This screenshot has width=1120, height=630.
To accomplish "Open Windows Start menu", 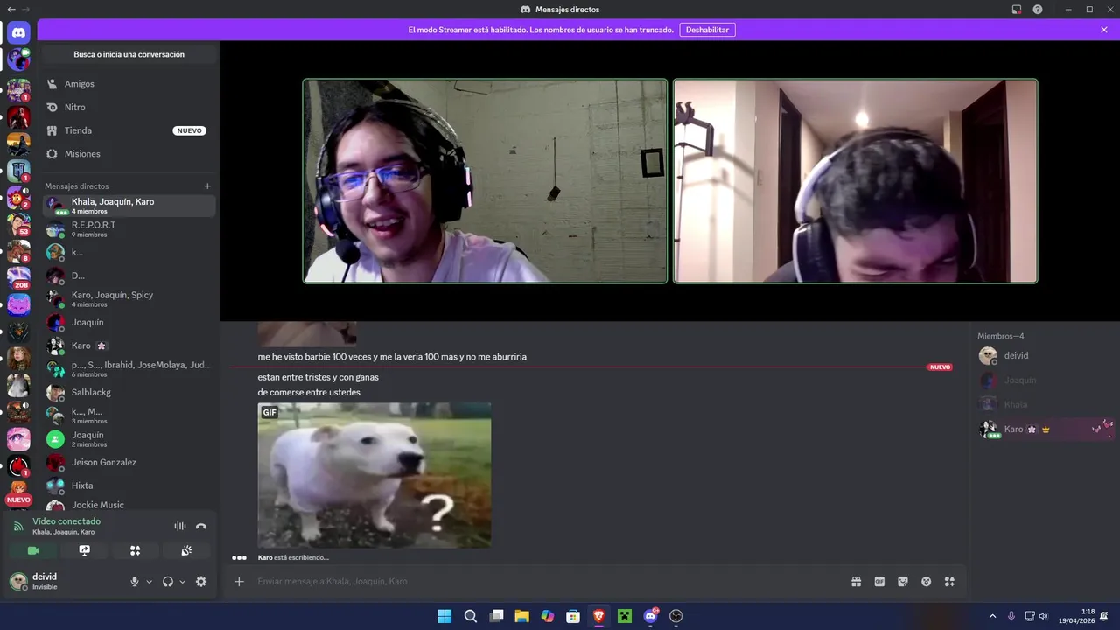I will (x=444, y=616).
